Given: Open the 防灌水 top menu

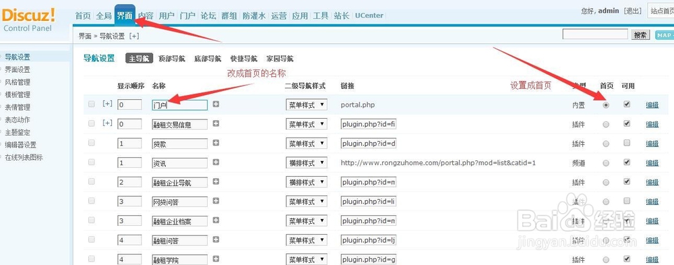Looking at the screenshot, I should pos(253,16).
